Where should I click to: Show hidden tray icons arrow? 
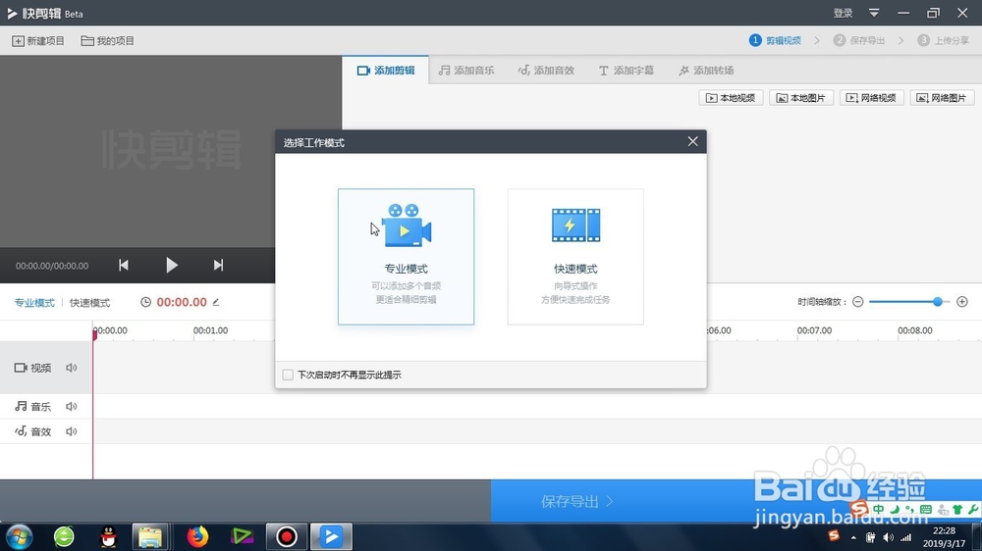853,537
